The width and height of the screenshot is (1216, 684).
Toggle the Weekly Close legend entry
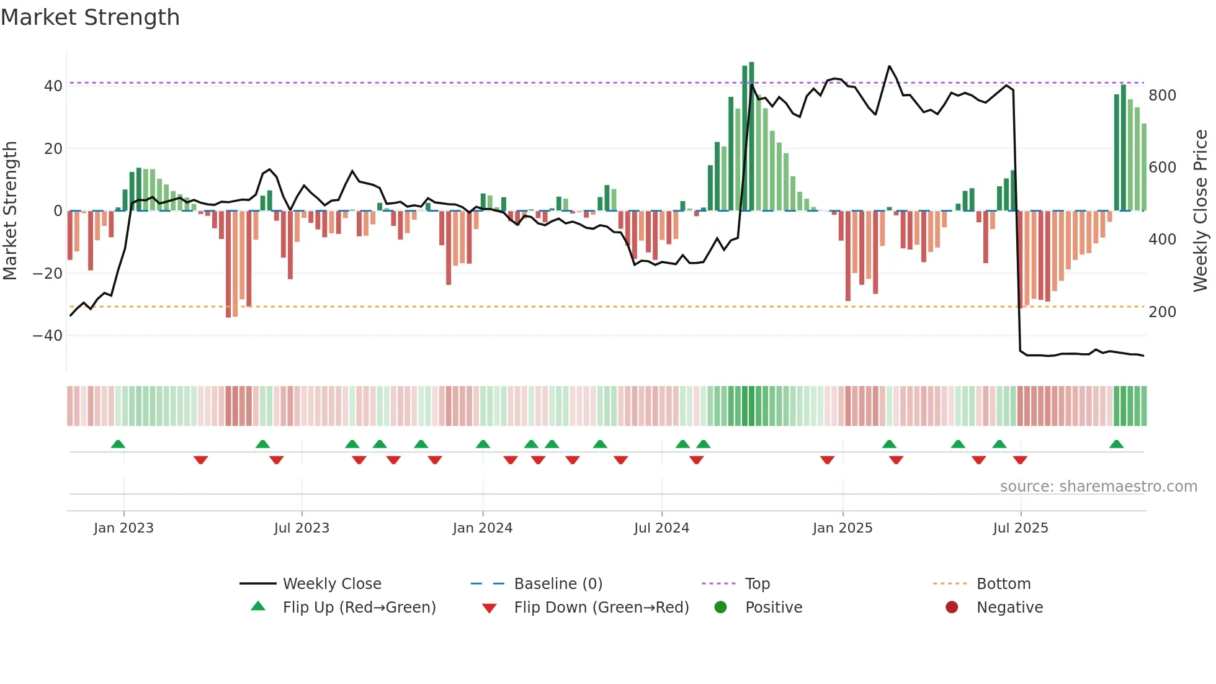pyautogui.click(x=332, y=583)
